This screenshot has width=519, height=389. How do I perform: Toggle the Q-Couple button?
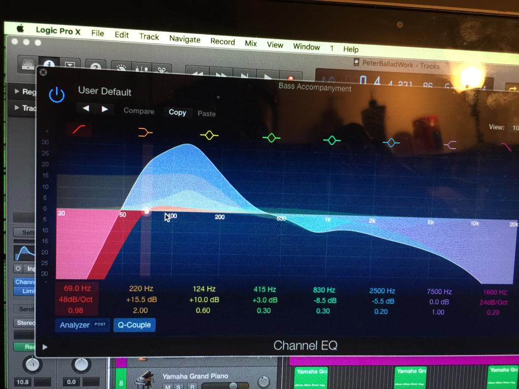(x=134, y=325)
